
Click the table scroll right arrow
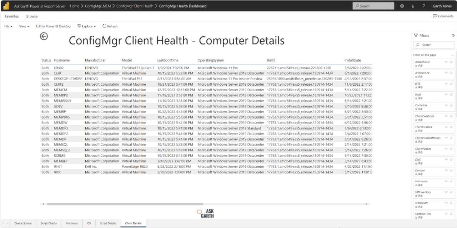click(366, 204)
